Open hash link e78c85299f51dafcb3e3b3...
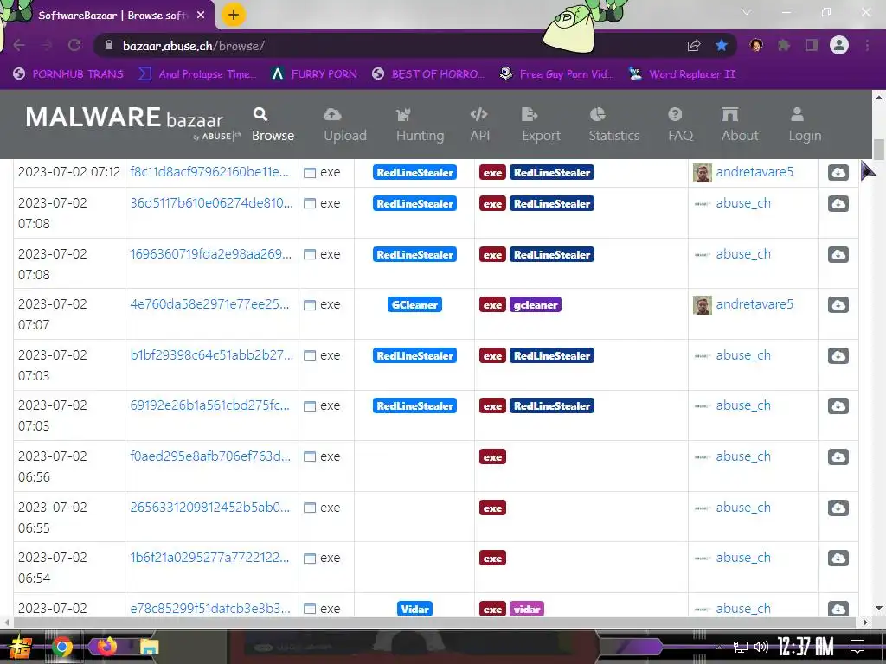 (210, 608)
